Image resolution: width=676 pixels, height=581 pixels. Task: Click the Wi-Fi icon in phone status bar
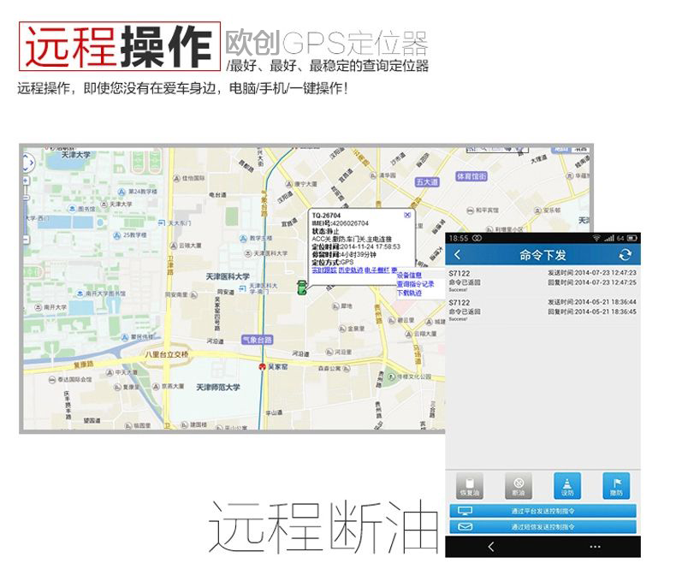tap(596, 238)
